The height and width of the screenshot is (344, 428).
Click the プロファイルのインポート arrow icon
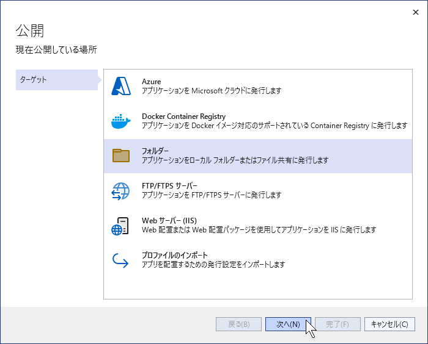pyautogui.click(x=120, y=260)
